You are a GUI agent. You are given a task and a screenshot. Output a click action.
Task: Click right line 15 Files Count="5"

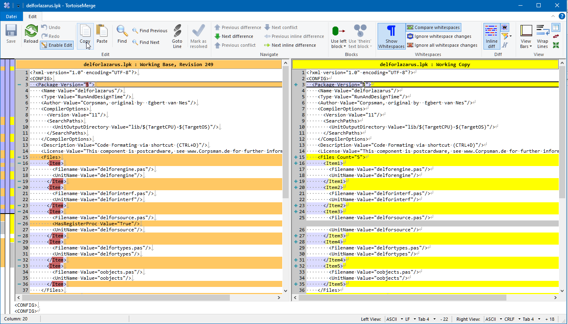point(432,157)
